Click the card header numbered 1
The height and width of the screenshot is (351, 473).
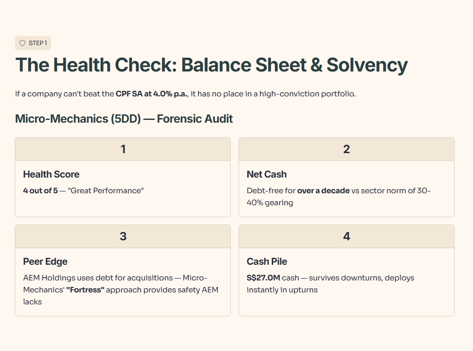click(x=123, y=149)
